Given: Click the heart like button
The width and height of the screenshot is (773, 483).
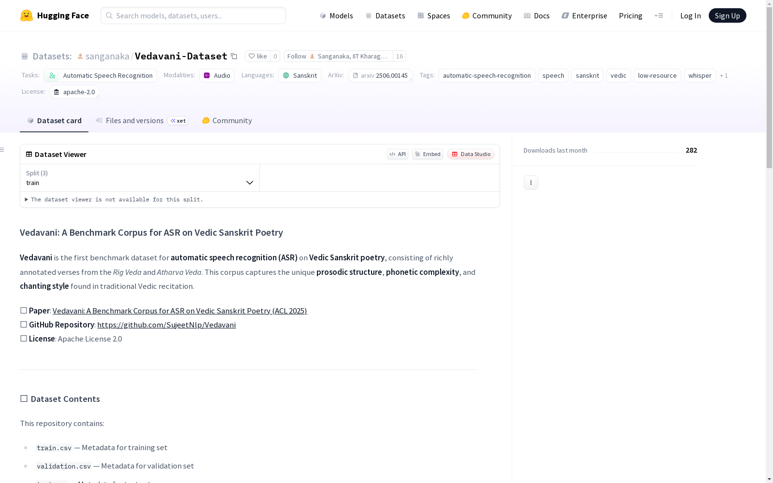Looking at the screenshot, I should tap(258, 56).
